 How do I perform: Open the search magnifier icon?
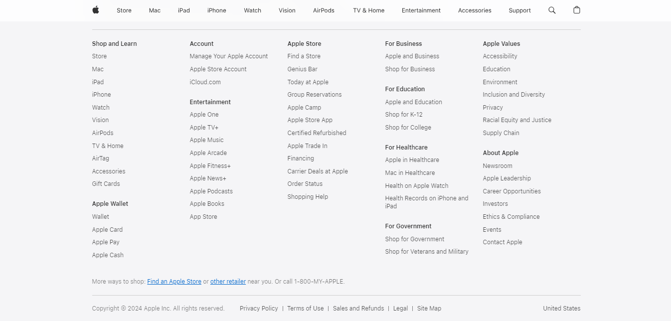(552, 10)
